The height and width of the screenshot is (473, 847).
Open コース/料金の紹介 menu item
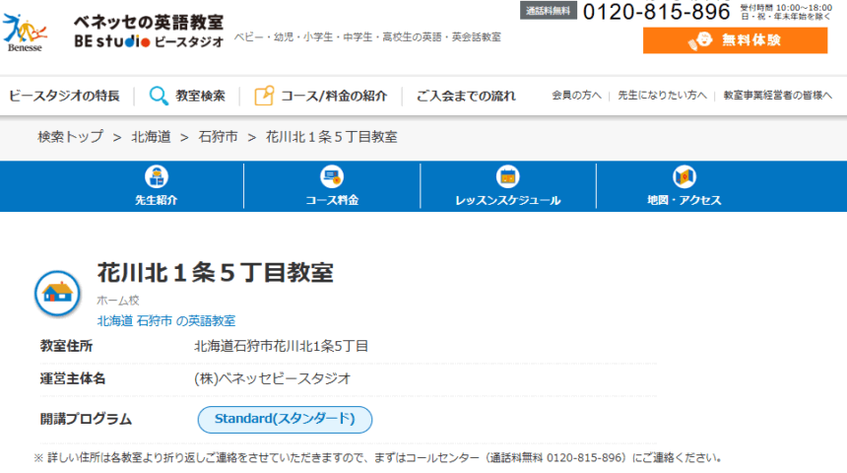334,96
